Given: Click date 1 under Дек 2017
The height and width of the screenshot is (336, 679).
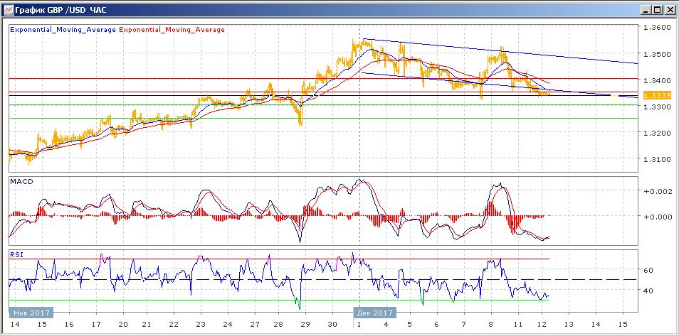Looking at the screenshot, I should 360,325.
